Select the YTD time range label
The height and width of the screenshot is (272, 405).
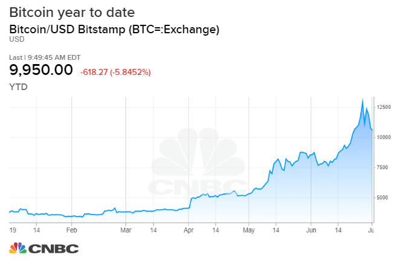click(18, 87)
